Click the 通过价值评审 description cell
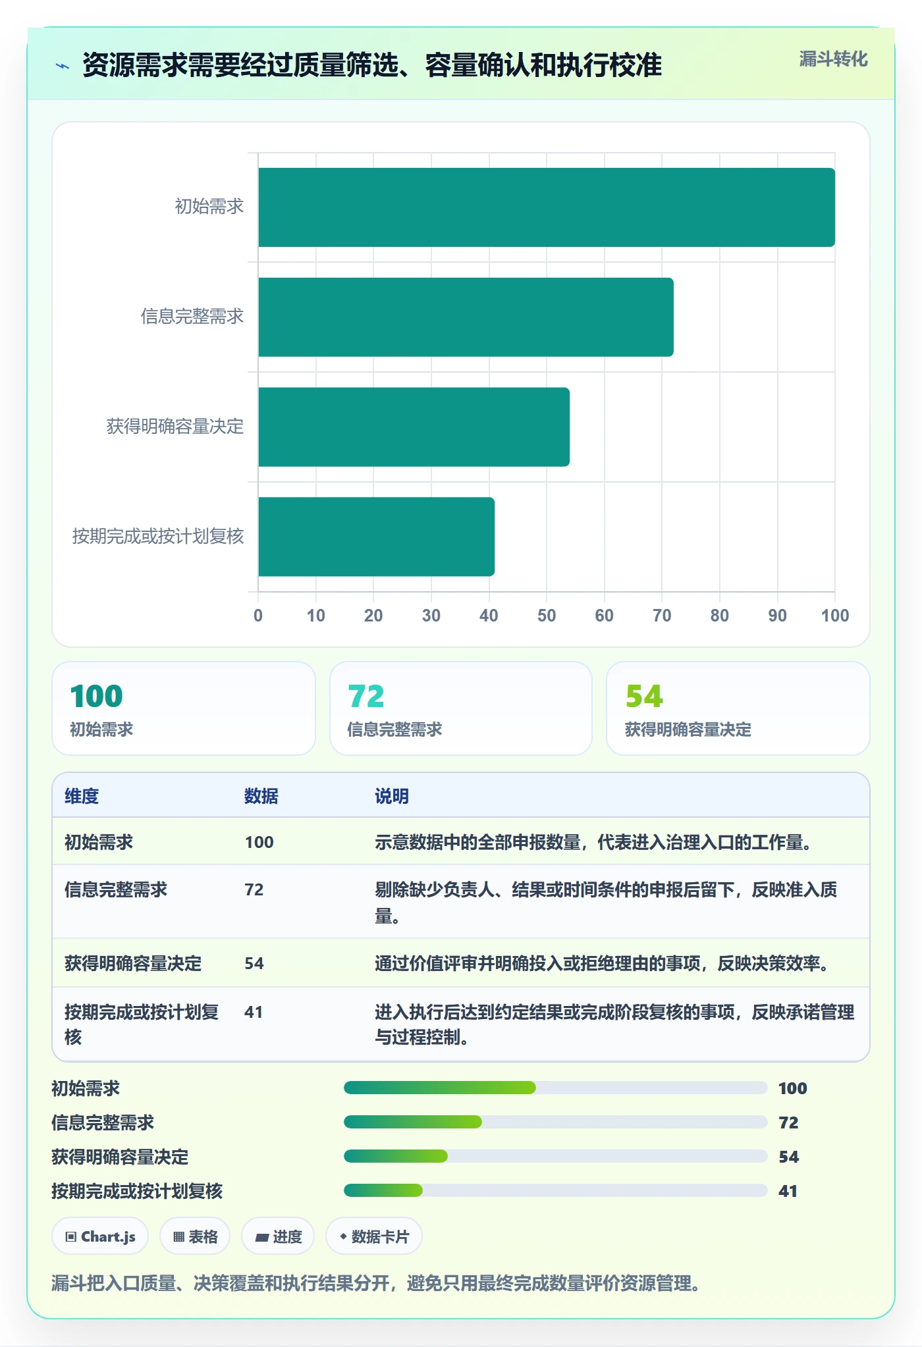 click(602, 963)
